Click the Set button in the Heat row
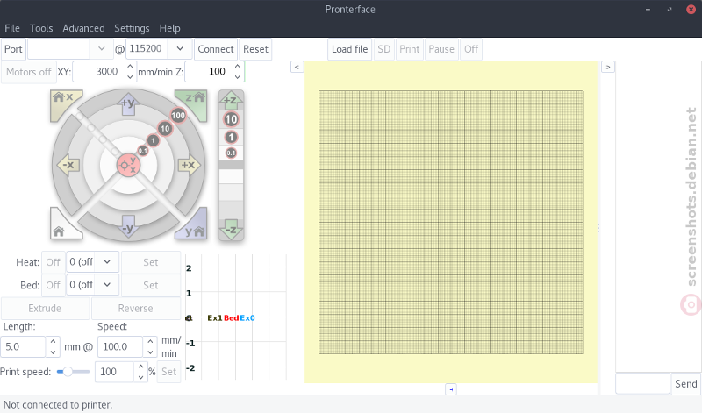This screenshot has width=702, height=413. [151, 262]
